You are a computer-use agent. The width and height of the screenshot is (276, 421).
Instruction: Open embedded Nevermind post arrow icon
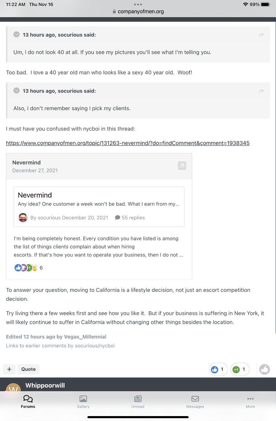click(182, 166)
